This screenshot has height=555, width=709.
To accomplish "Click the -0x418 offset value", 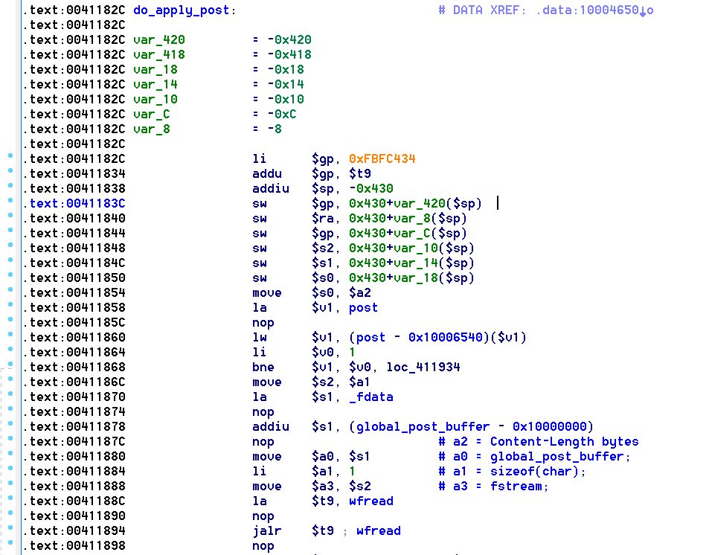I will click(289, 55).
